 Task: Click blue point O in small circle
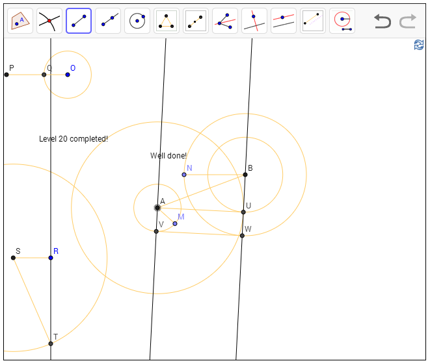[x=68, y=75]
